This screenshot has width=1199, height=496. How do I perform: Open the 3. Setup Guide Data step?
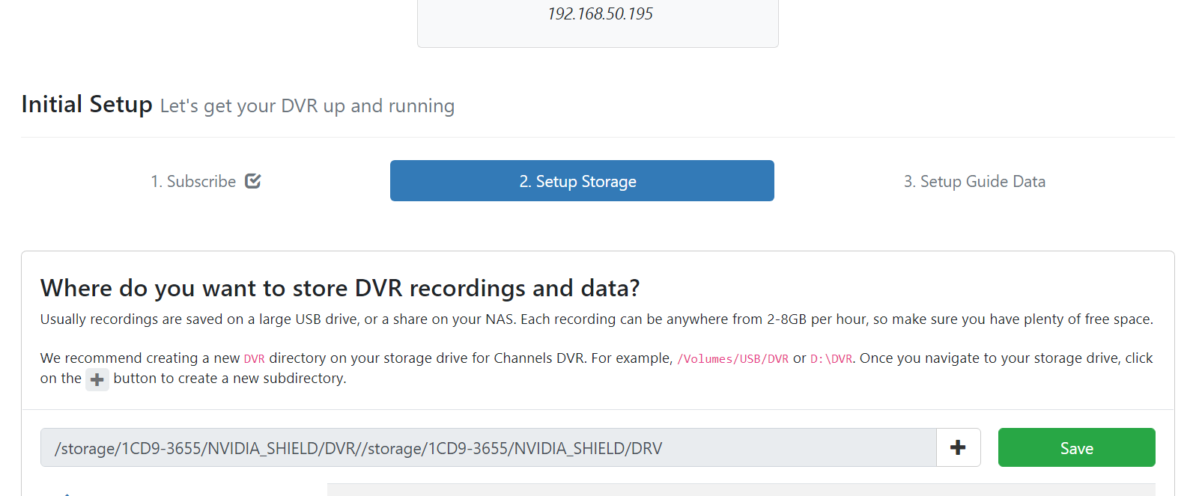(974, 181)
